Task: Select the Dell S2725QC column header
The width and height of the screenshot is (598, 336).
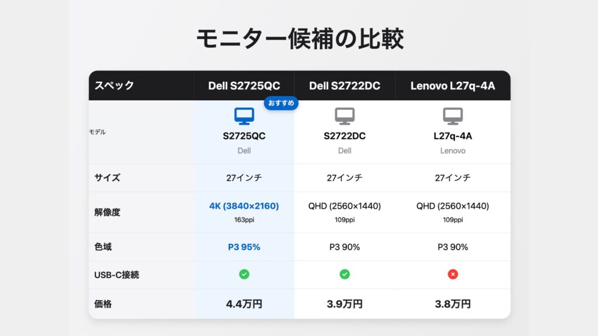Action: coord(244,86)
